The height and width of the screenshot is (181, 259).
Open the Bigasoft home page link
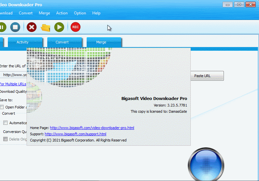[92, 128]
